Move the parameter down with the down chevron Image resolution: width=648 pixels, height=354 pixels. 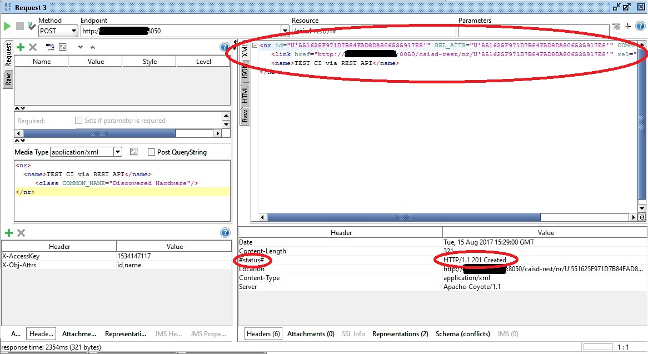click(80, 47)
